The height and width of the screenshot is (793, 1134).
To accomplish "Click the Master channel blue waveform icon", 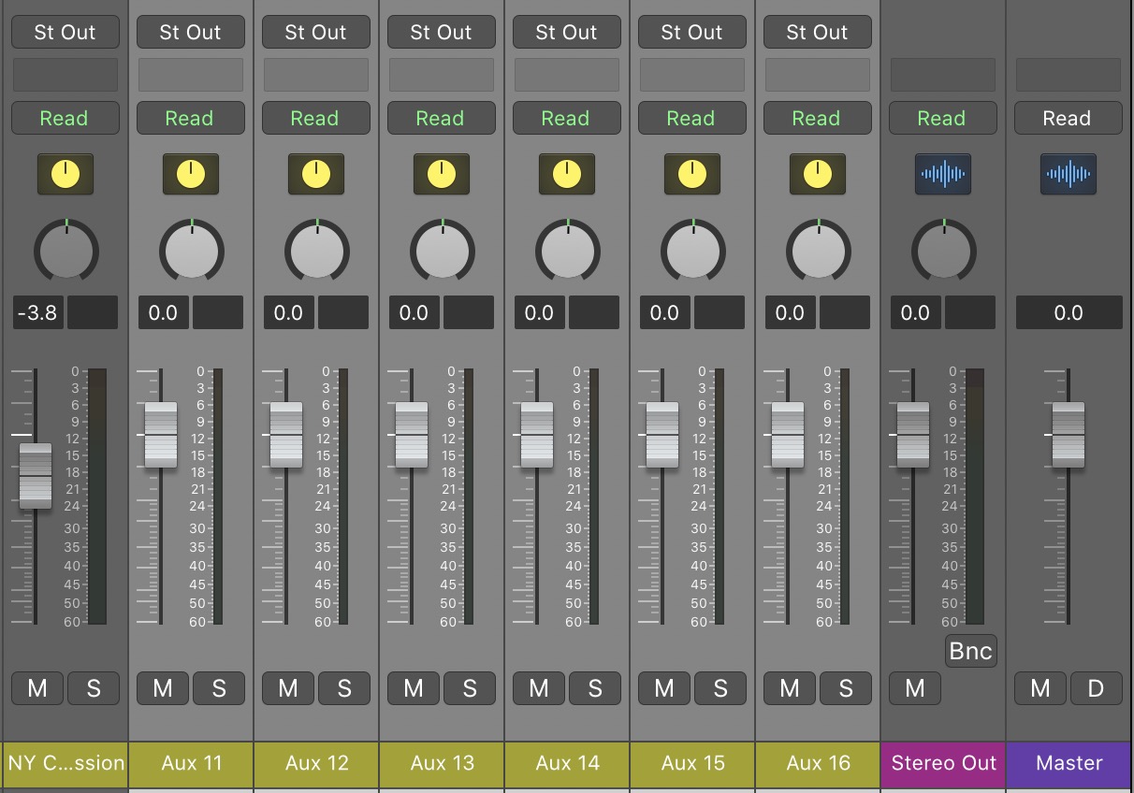I will point(1068,174).
